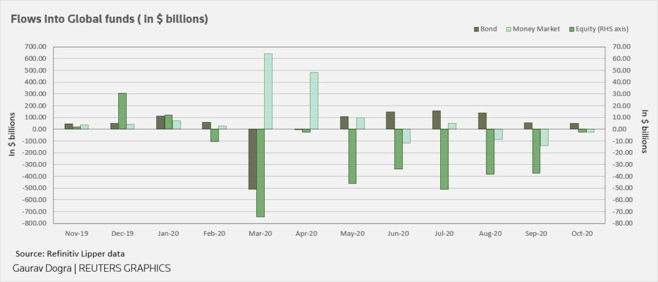Click the Mar-20 x-axis label
This screenshot has width=658, height=282.
[260, 234]
